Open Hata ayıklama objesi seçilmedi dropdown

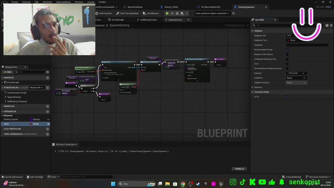click(x=212, y=13)
